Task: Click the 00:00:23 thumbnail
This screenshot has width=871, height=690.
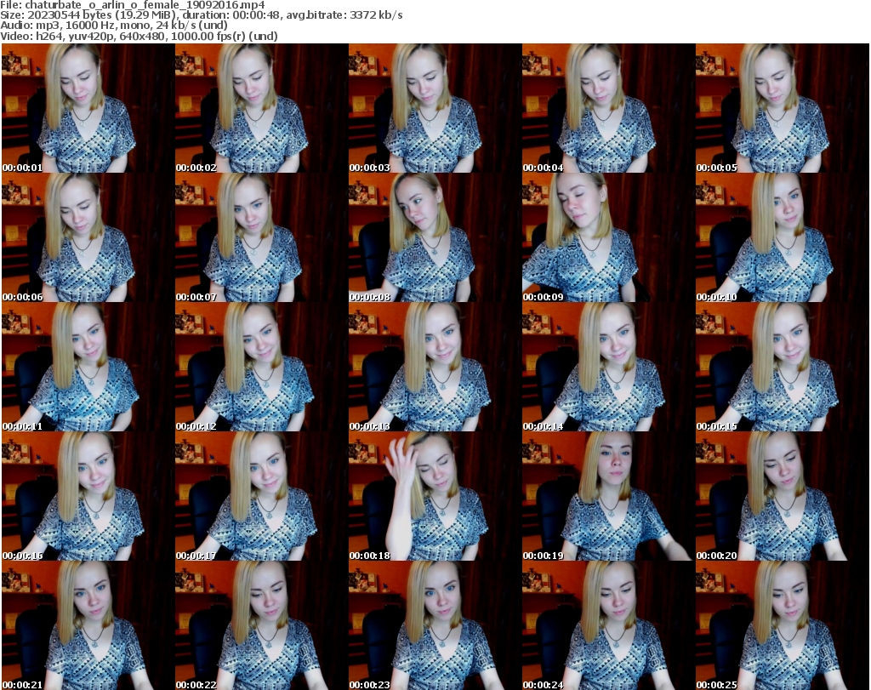Action: coord(435,625)
